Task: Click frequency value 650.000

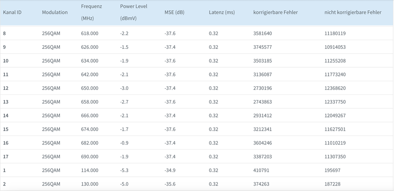Action: [x=90, y=88]
